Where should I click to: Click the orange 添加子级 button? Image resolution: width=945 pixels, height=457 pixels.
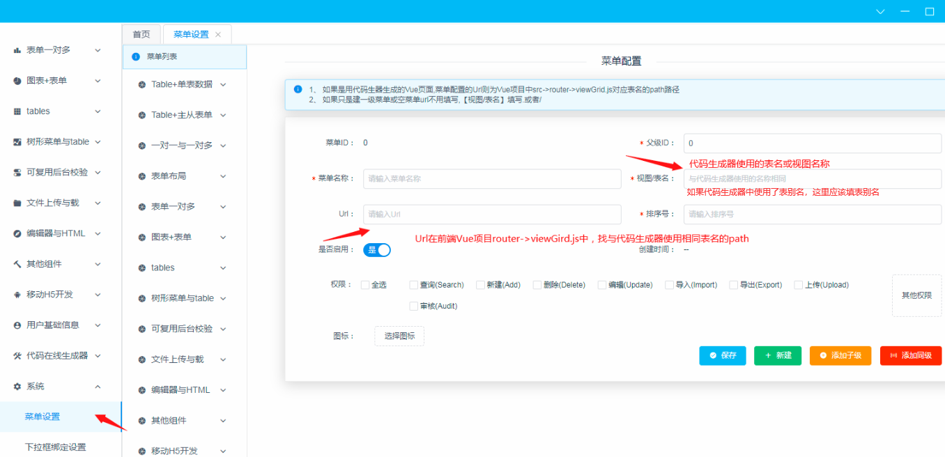(840, 355)
